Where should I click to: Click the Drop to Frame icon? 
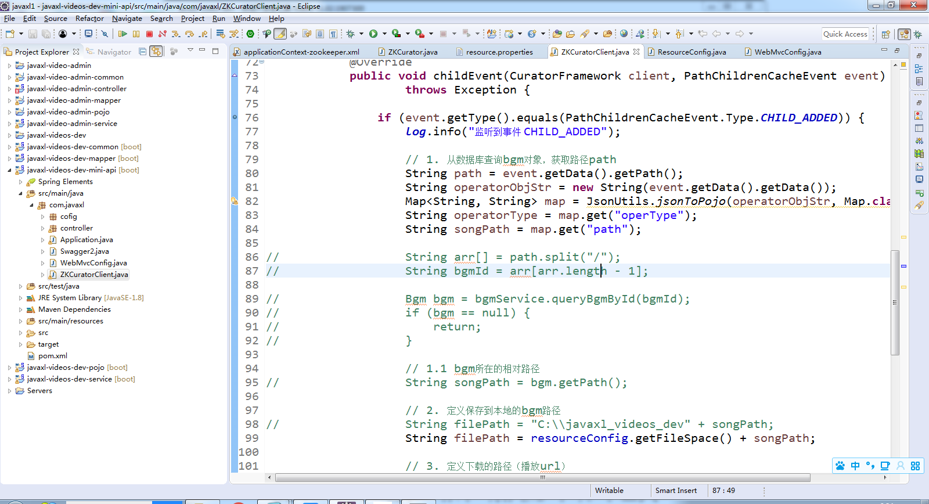[221, 34]
